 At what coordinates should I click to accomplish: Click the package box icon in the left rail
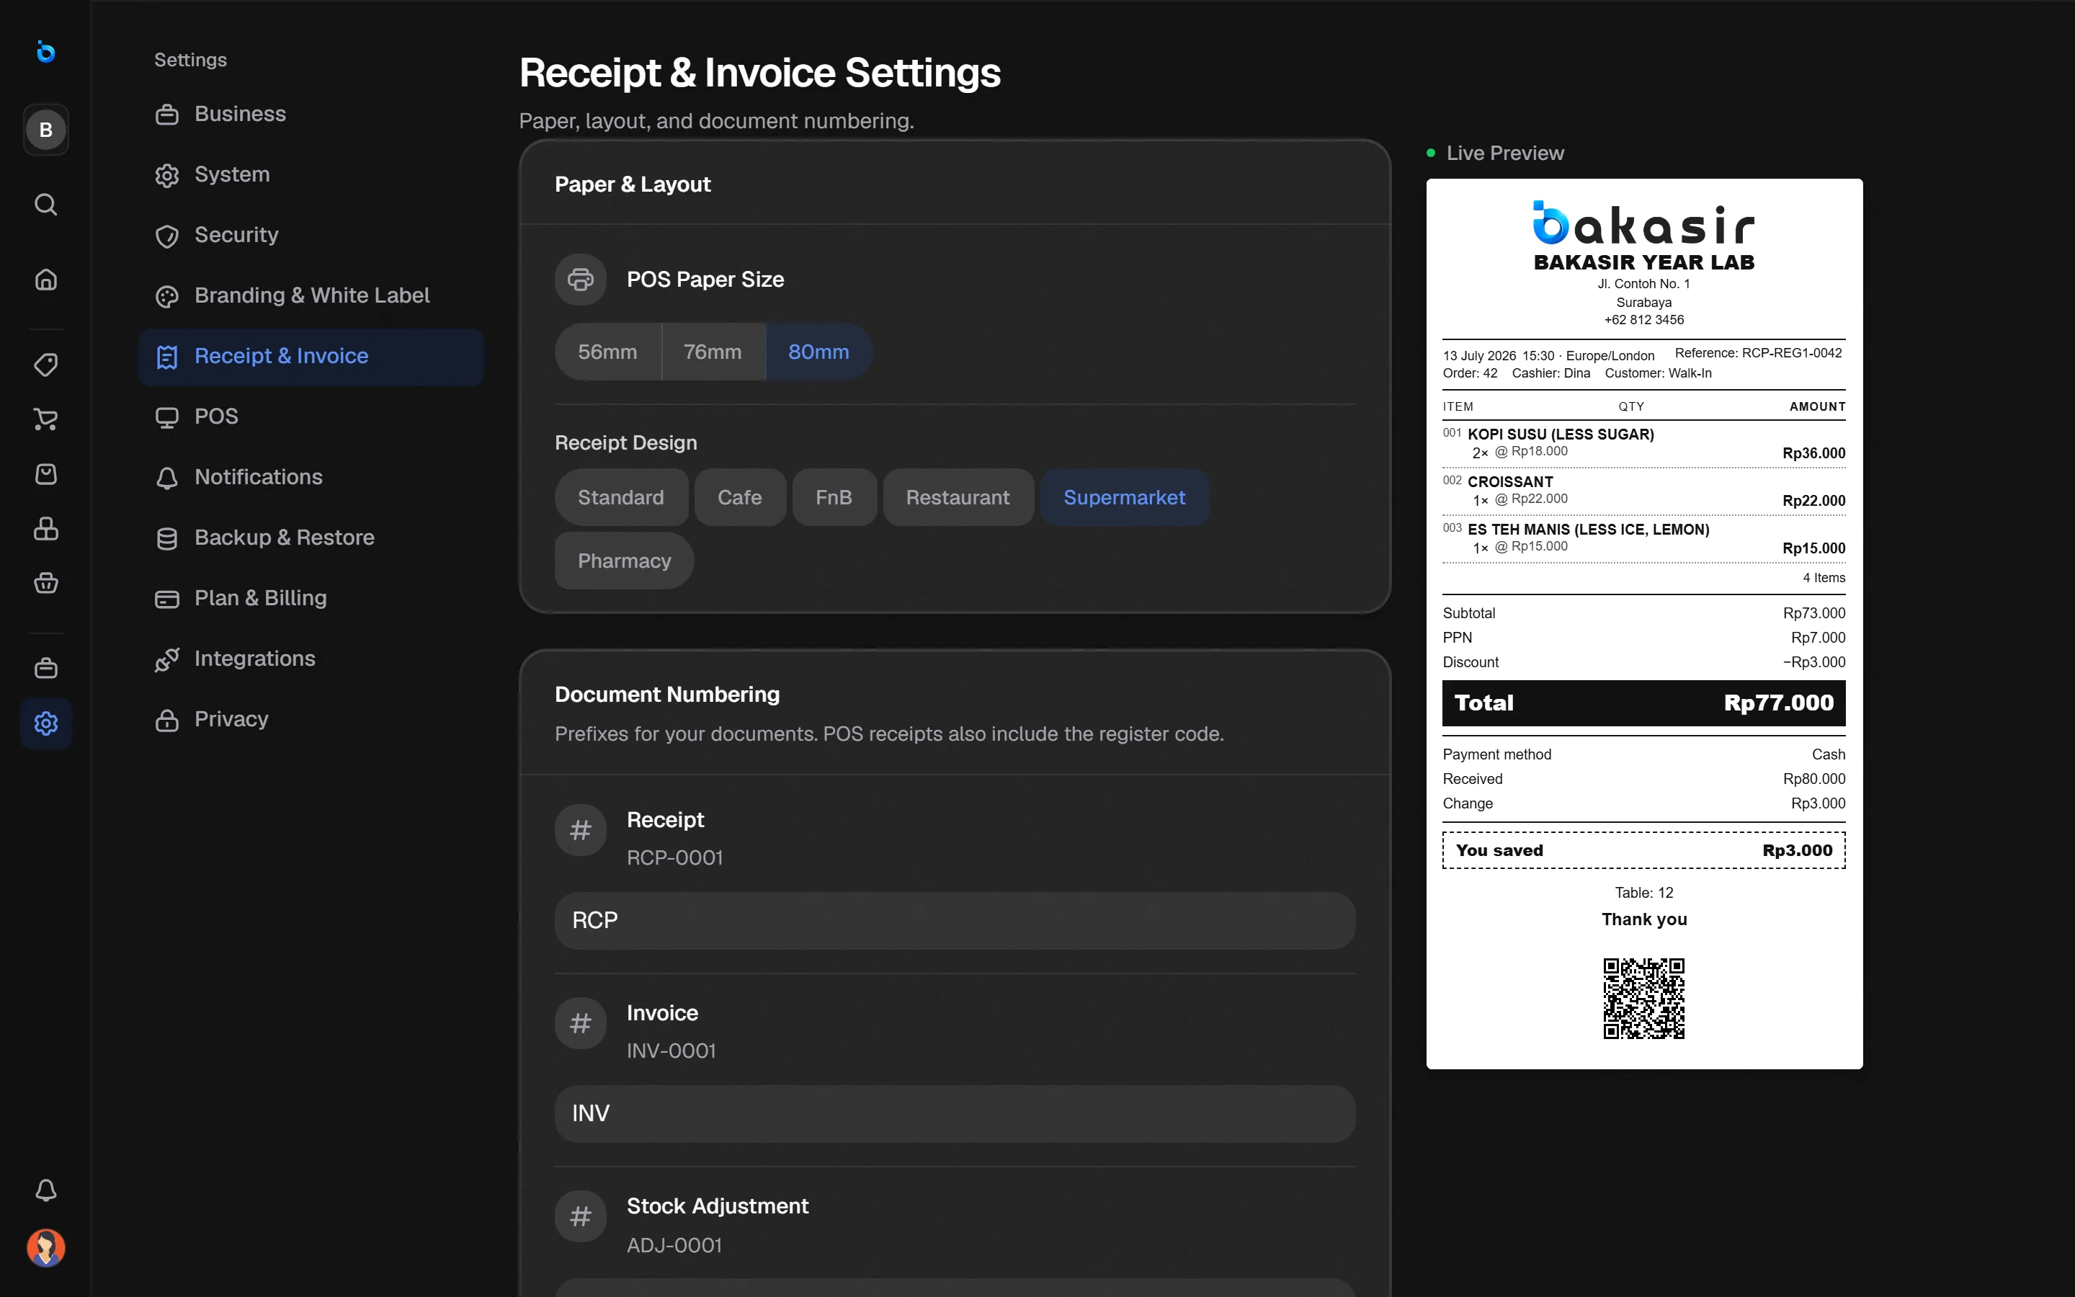click(45, 474)
